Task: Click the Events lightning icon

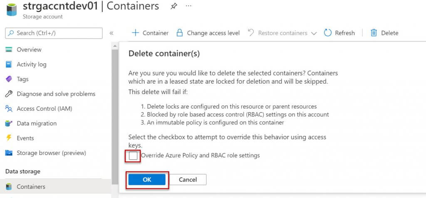Action: coord(9,138)
